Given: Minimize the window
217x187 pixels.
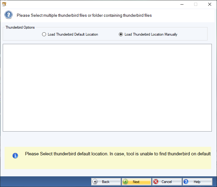Looking at the screenshot, I should (182, 4).
